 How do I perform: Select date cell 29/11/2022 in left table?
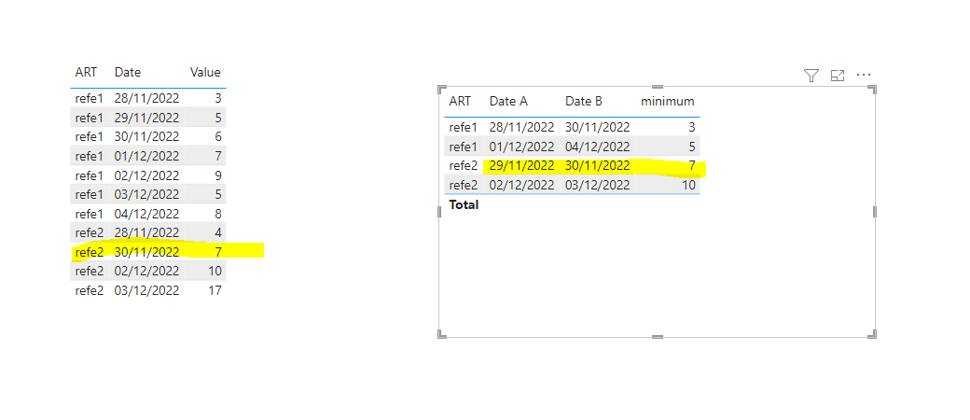click(x=147, y=117)
